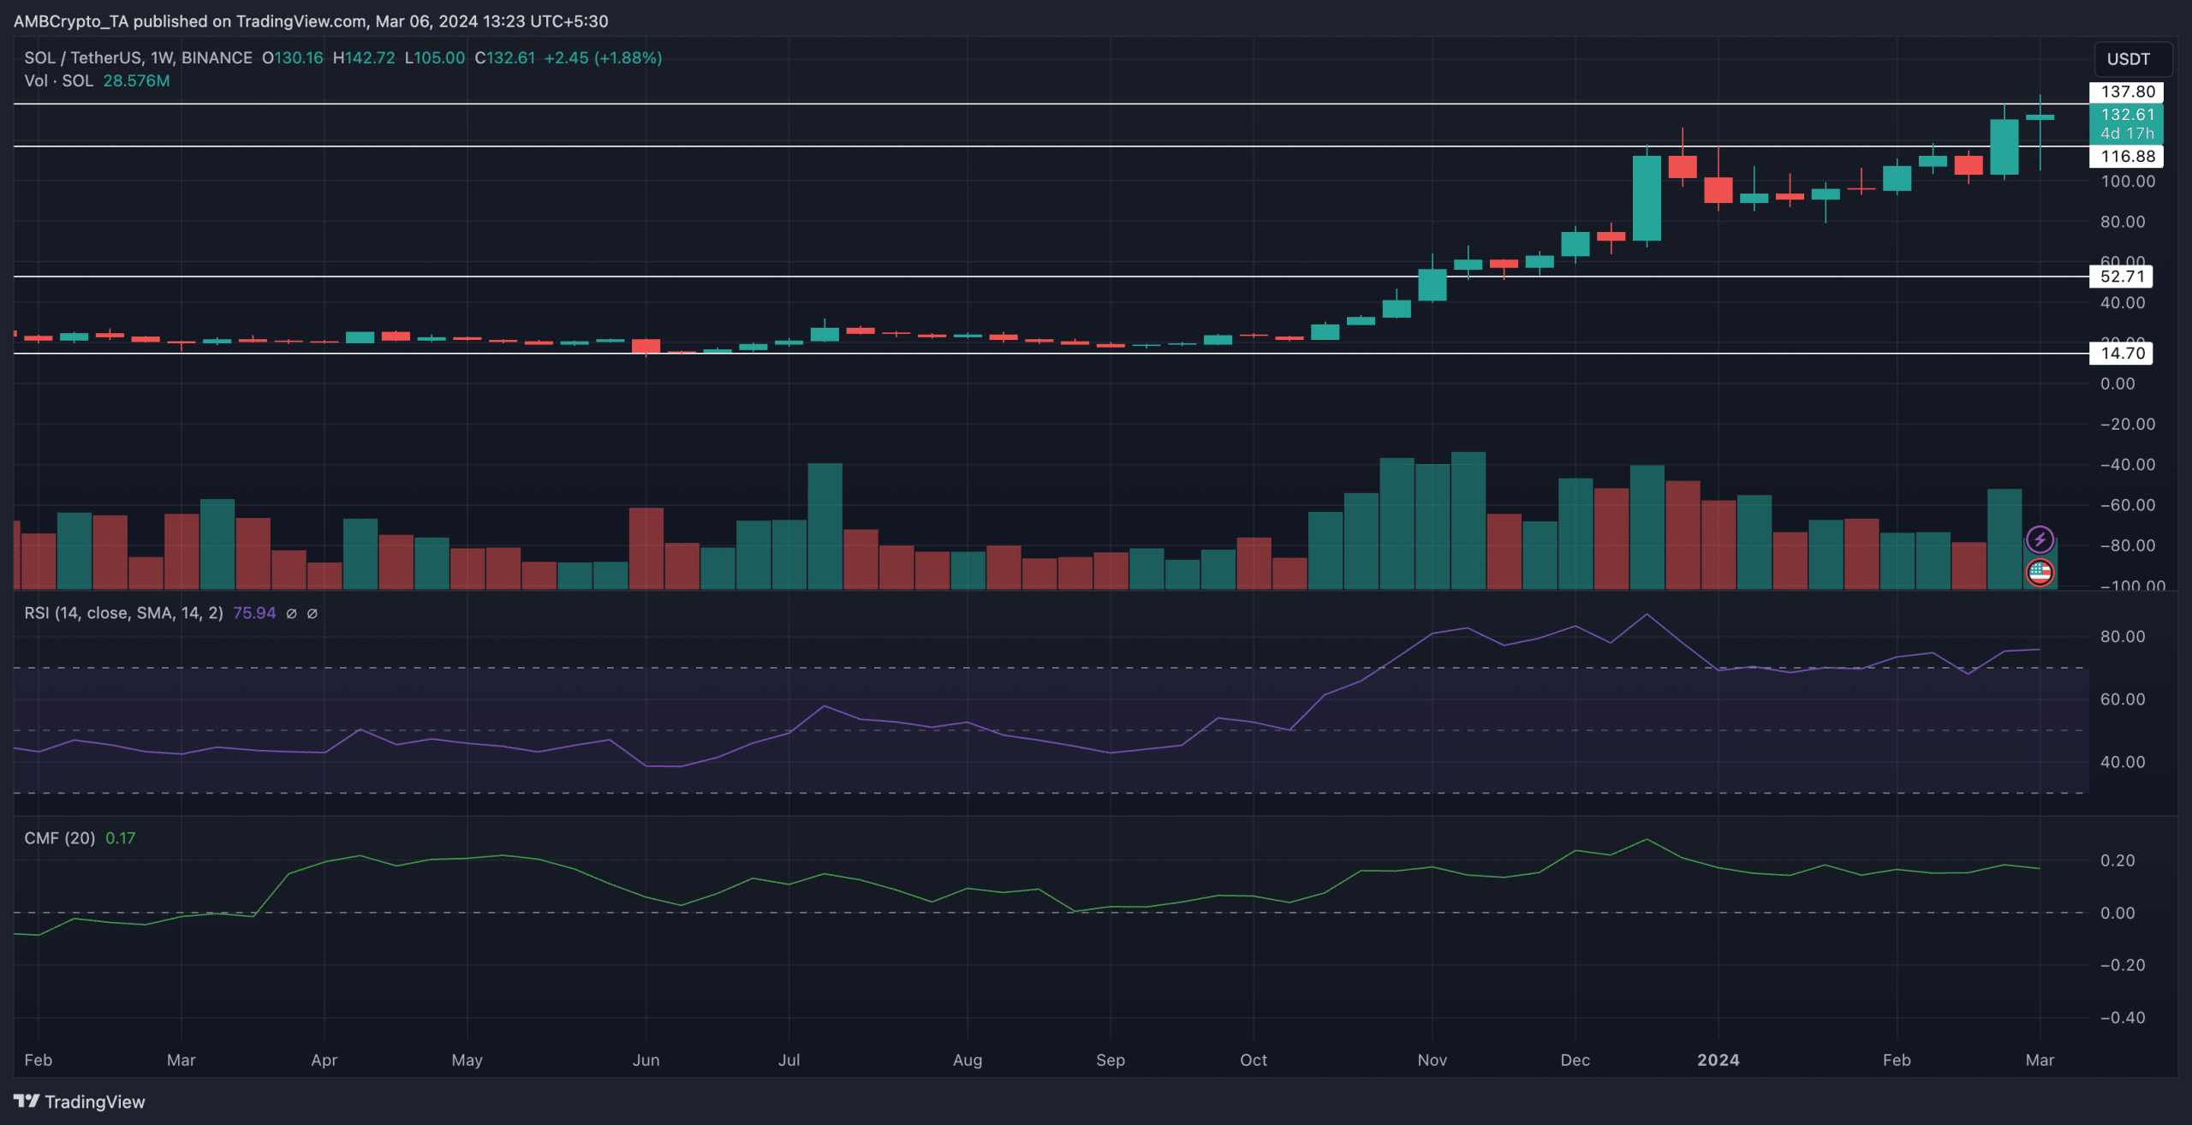Screen dimensions: 2192x1125
Task: Click the 116.88 price level label
Action: pos(2127,156)
